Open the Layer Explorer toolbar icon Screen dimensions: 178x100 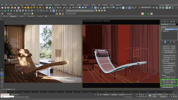163,7
